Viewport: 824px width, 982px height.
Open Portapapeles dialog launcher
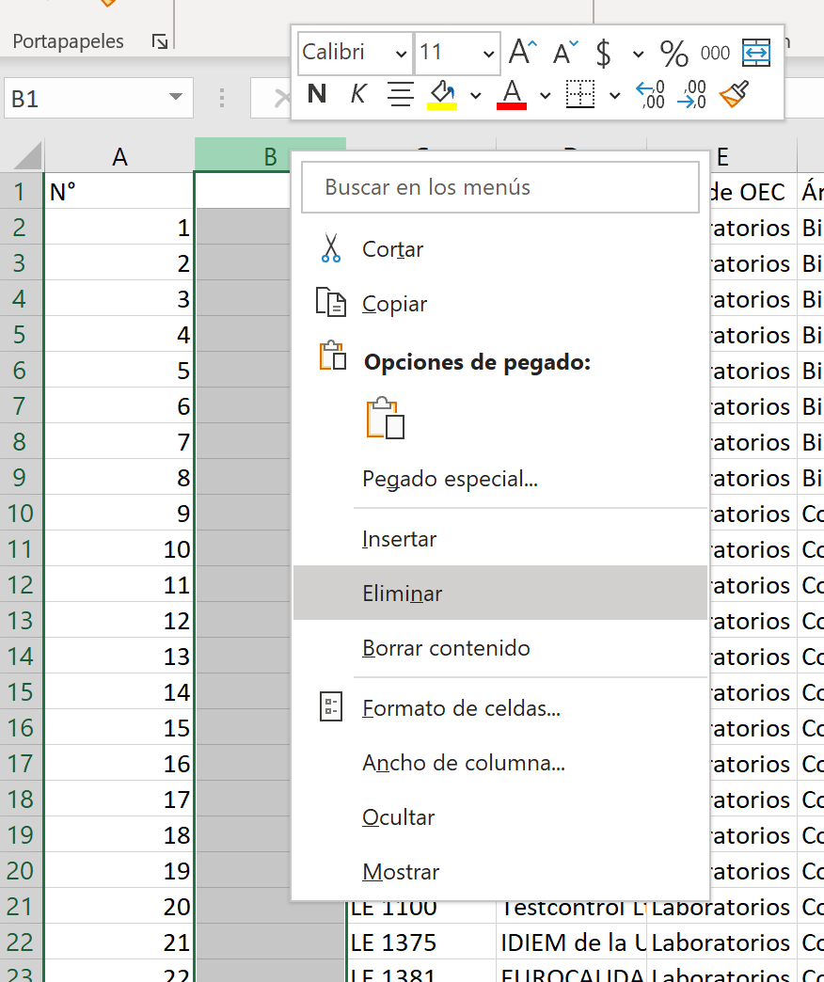[160, 42]
